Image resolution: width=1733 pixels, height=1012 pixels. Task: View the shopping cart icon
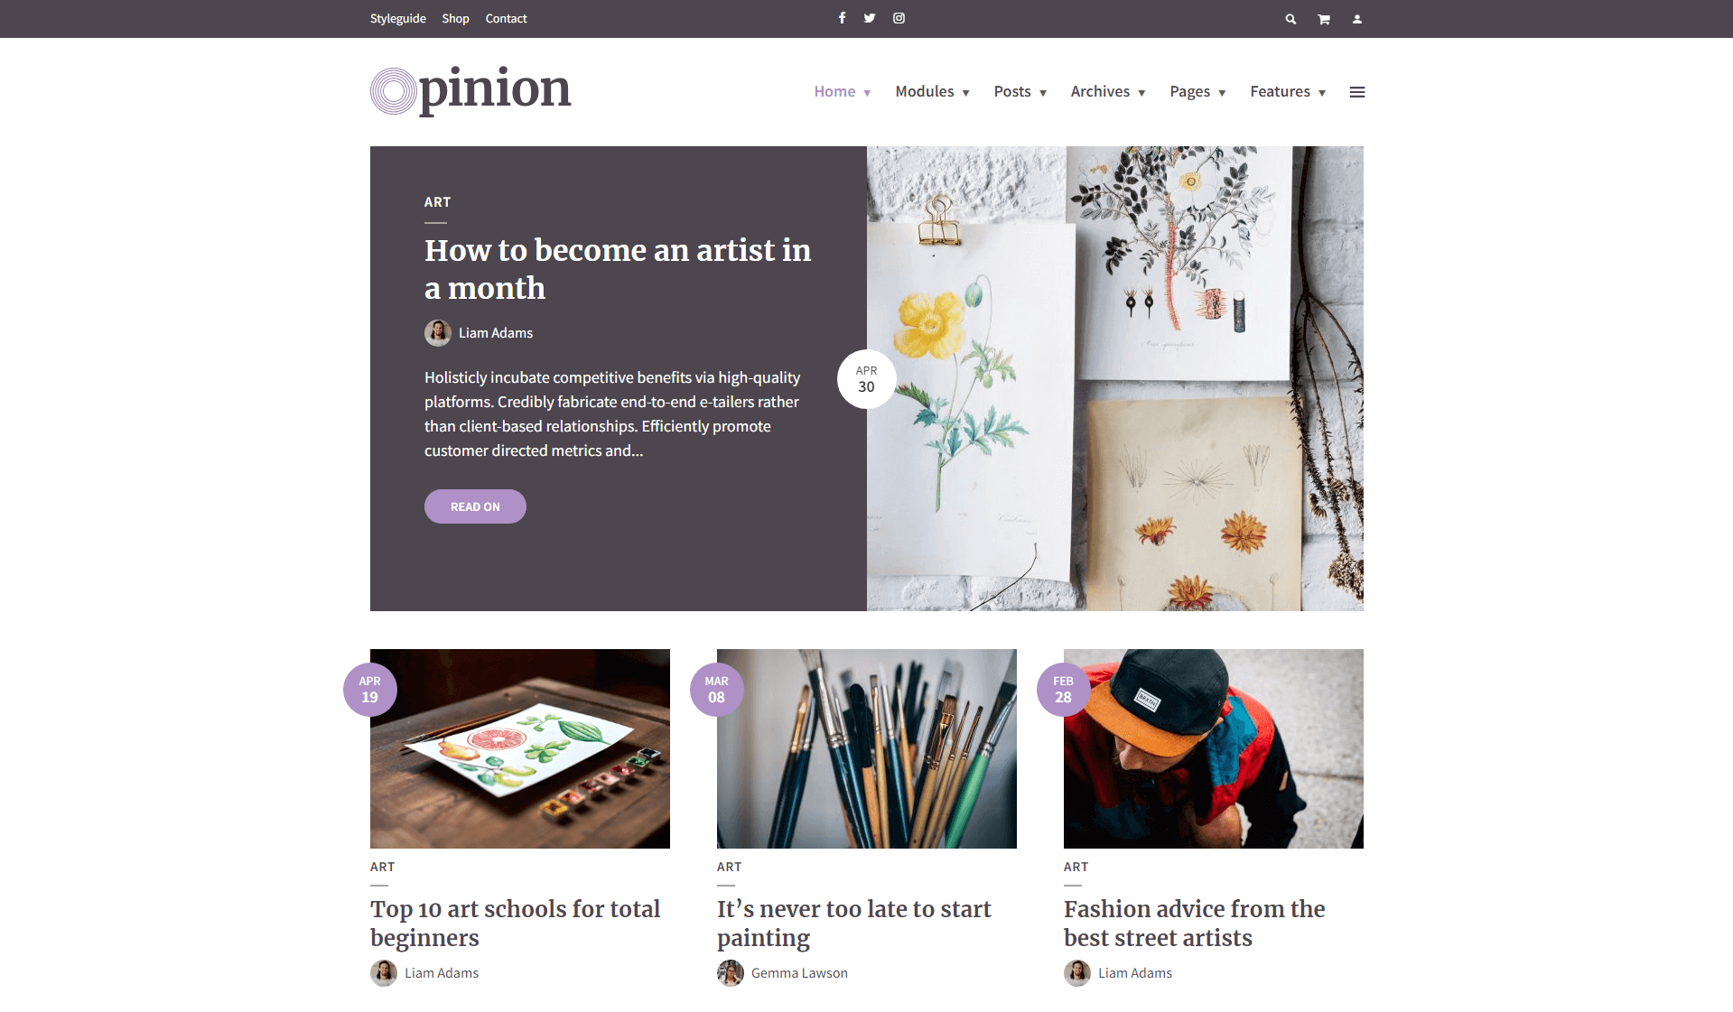(x=1324, y=19)
